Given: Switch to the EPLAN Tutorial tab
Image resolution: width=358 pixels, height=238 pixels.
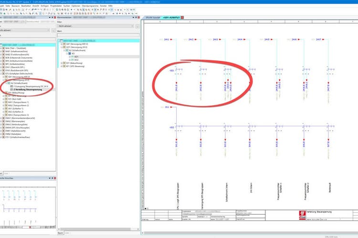Looking at the screenshot, I should 153,17.
